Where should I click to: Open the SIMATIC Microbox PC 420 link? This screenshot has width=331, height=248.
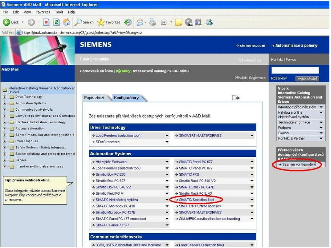tap(115, 206)
